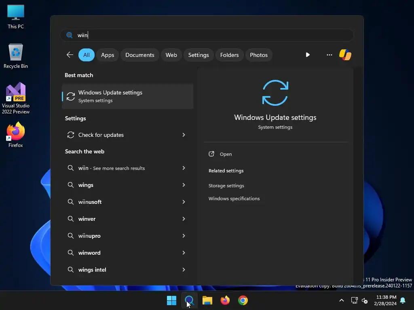Click the search input field containing wiin
The width and height of the screenshot is (414, 310).
click(207, 35)
